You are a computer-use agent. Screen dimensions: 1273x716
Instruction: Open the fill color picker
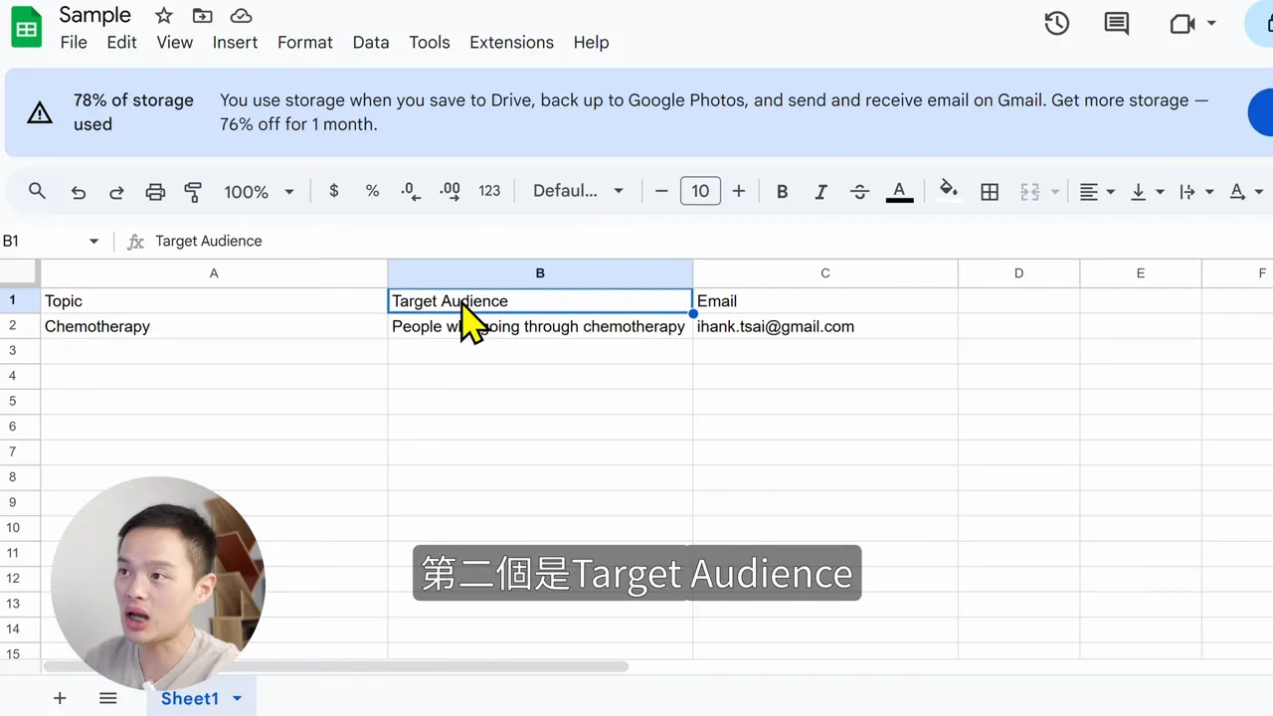pyautogui.click(x=949, y=191)
